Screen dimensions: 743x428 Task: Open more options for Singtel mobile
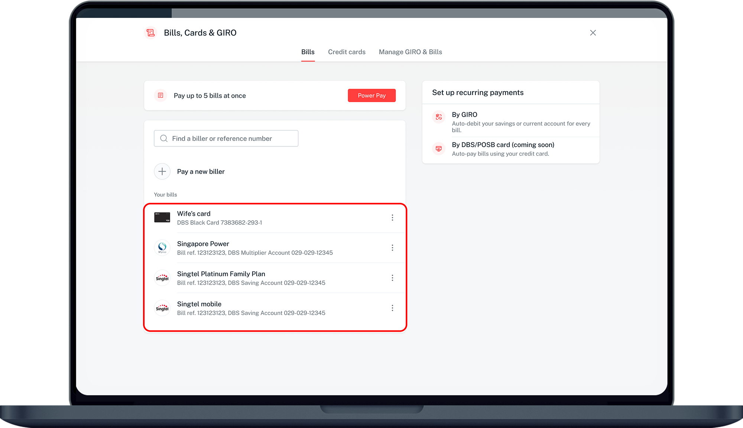392,308
